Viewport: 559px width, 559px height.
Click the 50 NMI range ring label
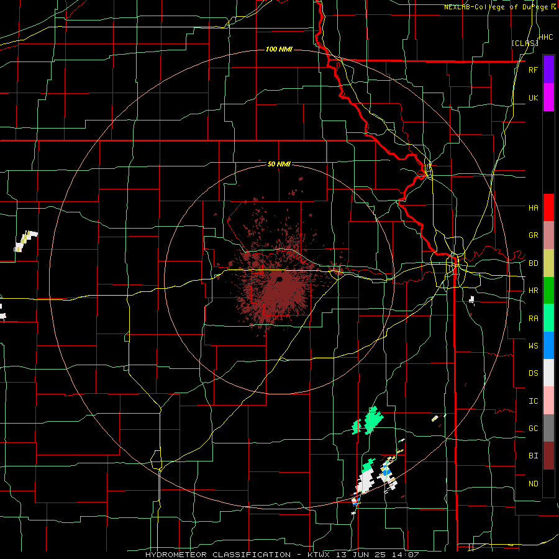coord(279,164)
